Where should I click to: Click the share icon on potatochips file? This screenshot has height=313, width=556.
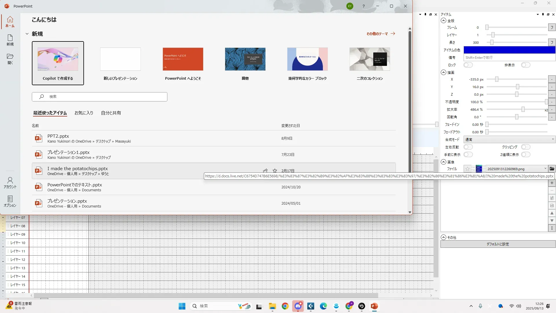(265, 171)
